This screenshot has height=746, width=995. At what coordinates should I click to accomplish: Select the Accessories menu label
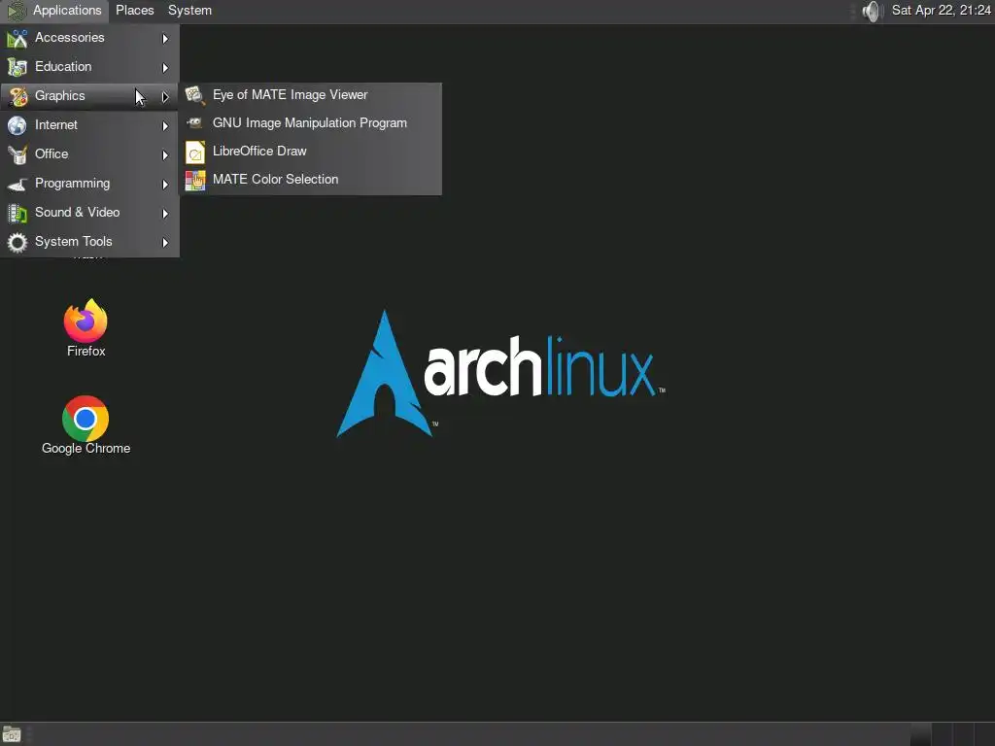point(69,38)
